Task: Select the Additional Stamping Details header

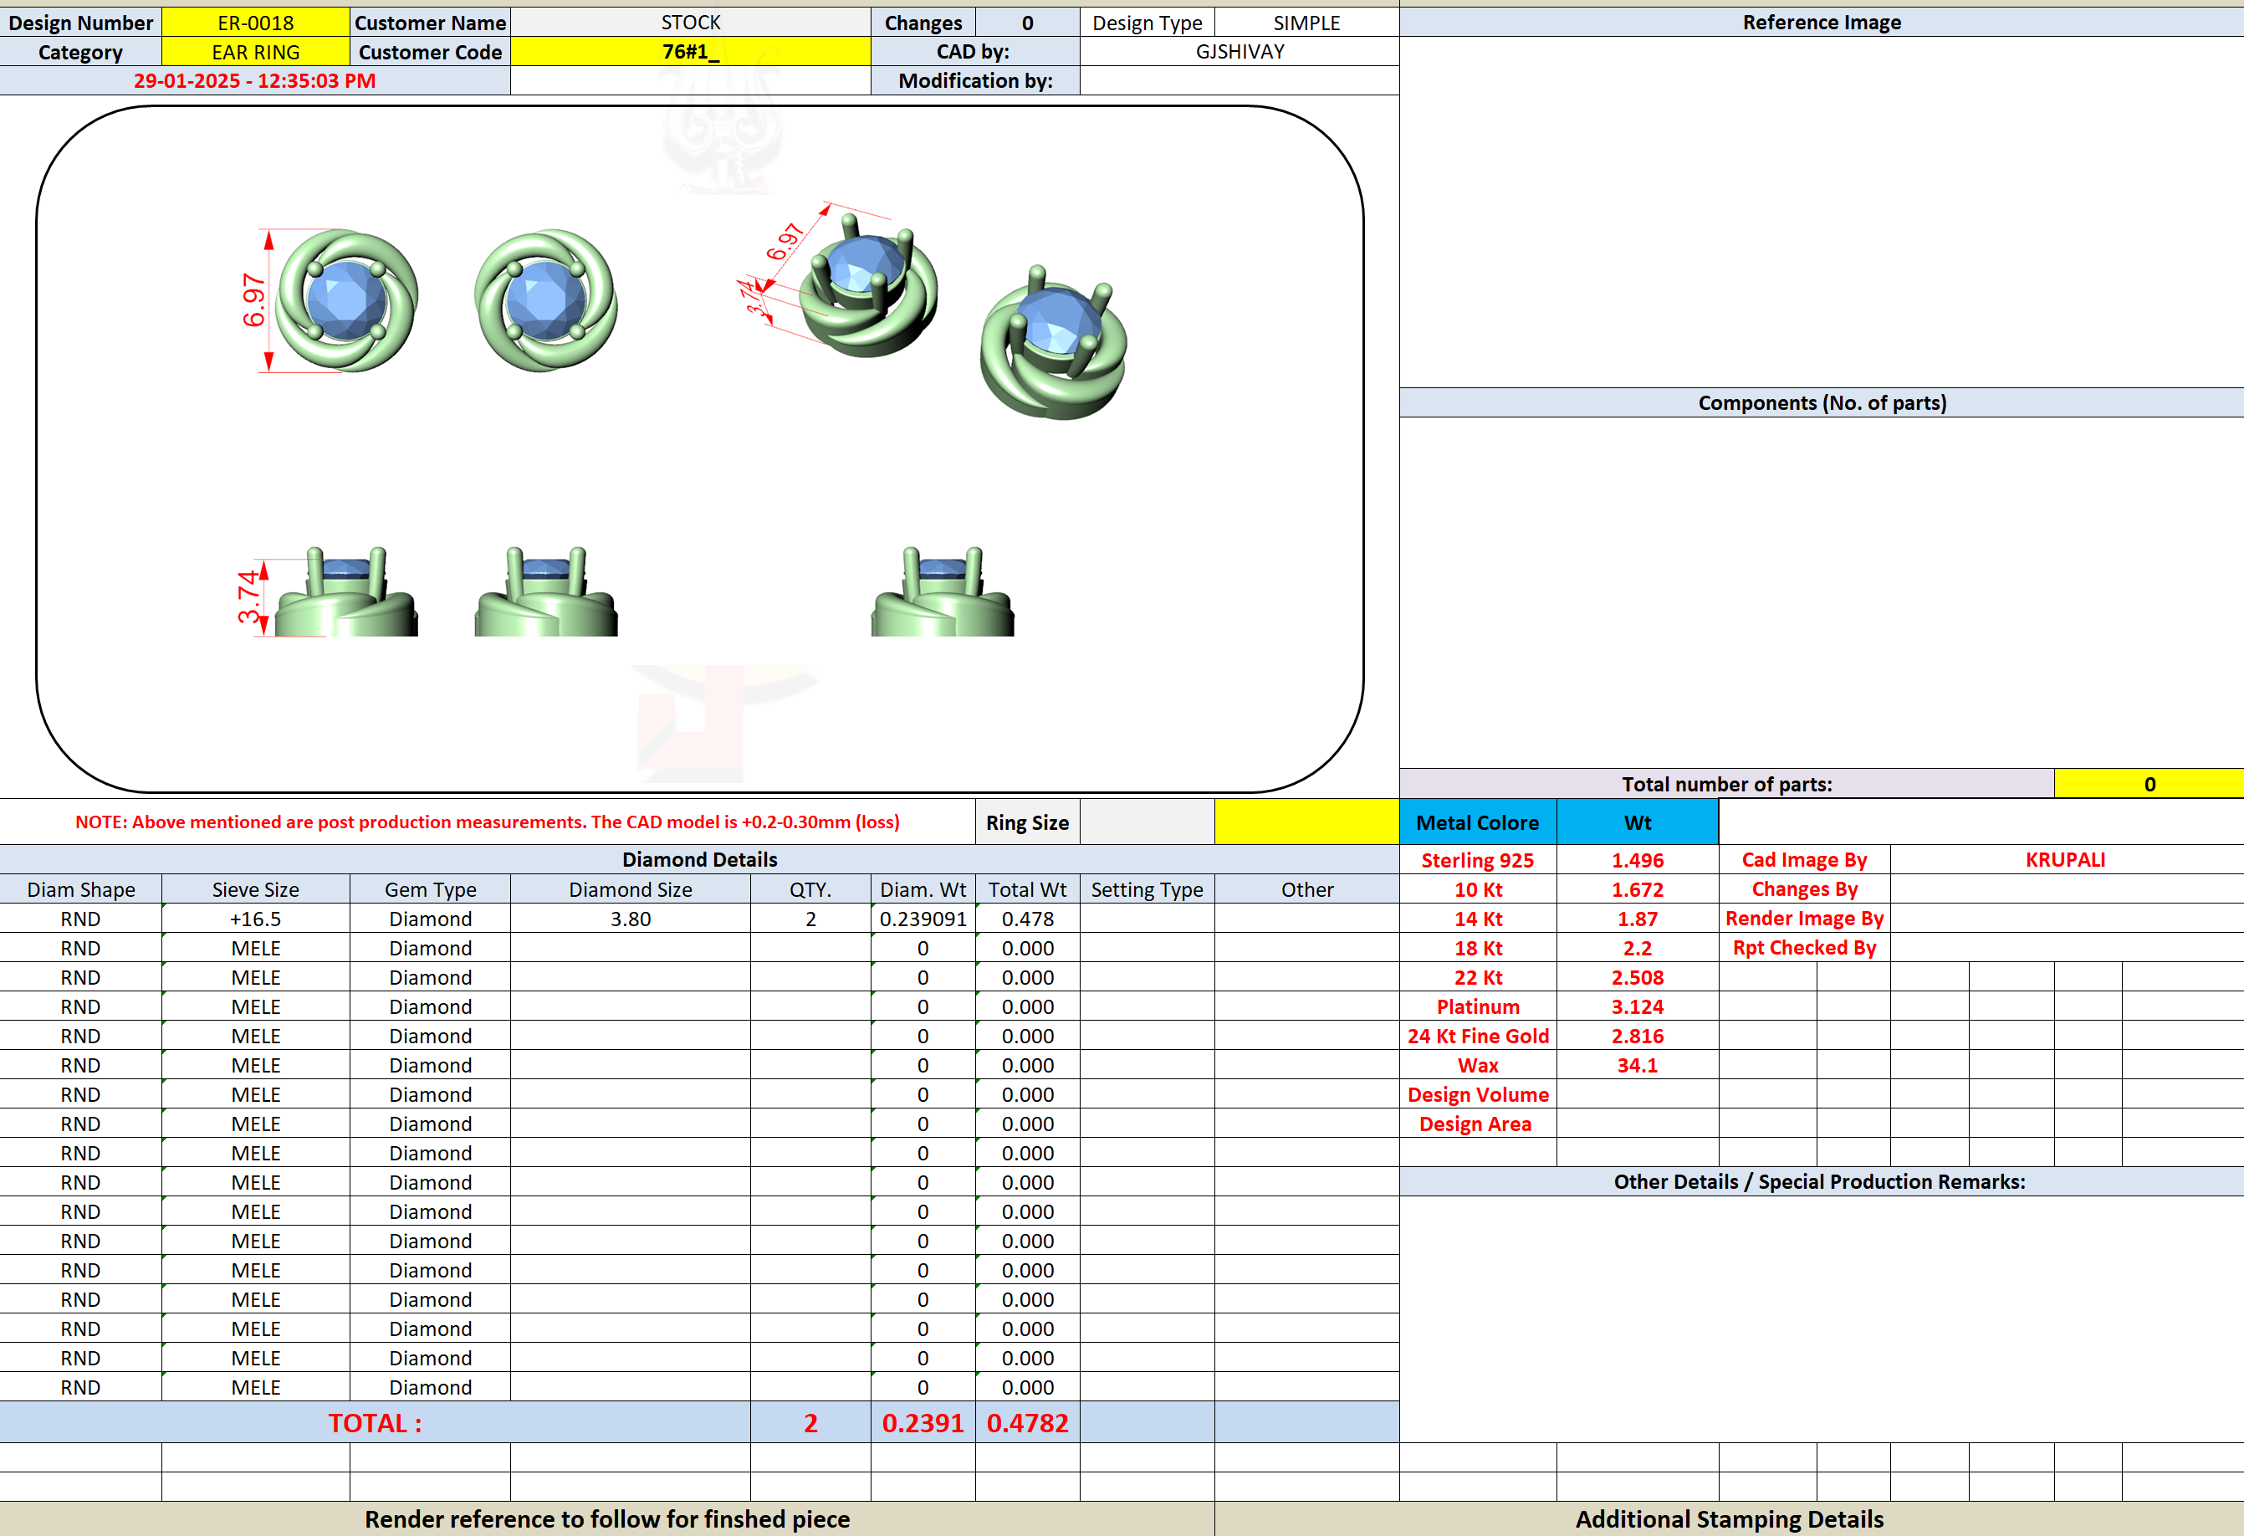Action: click(x=1729, y=1519)
